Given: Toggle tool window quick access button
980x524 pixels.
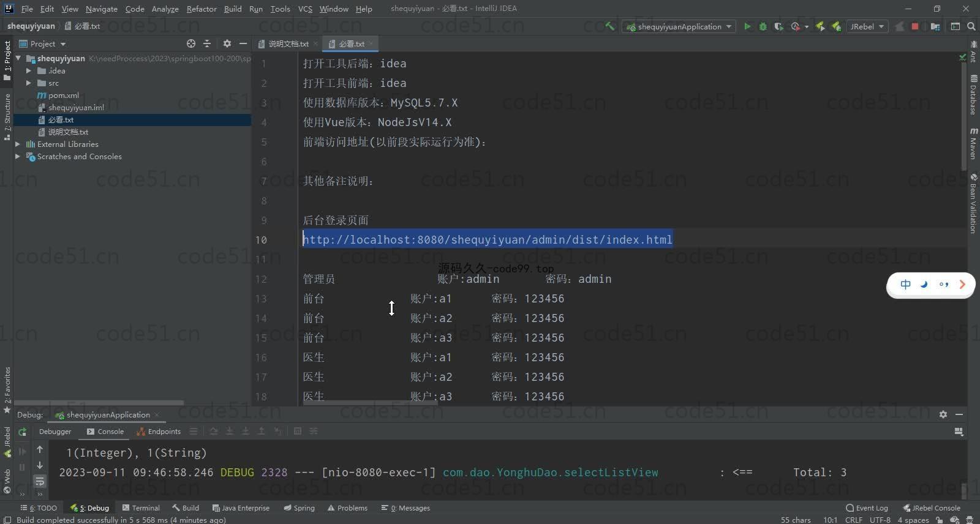Looking at the screenshot, I should click(x=7, y=519).
